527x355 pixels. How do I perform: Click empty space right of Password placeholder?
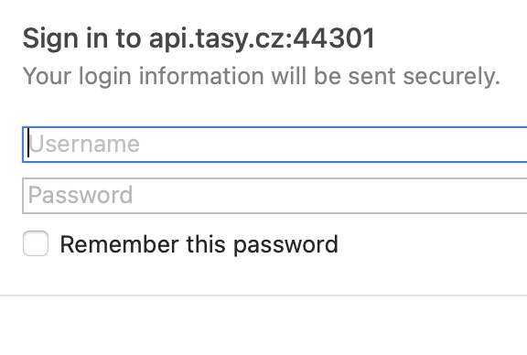coord(329,196)
